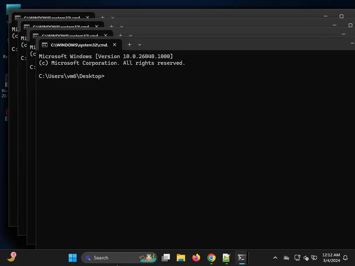The width and height of the screenshot is (355, 266).
Task: Click the input language tray icon
Action: coord(314,258)
